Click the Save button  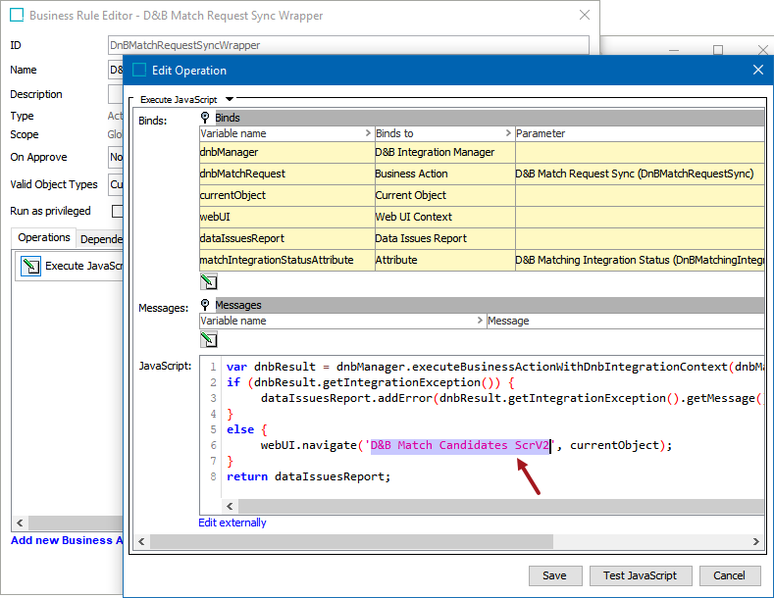[554, 575]
